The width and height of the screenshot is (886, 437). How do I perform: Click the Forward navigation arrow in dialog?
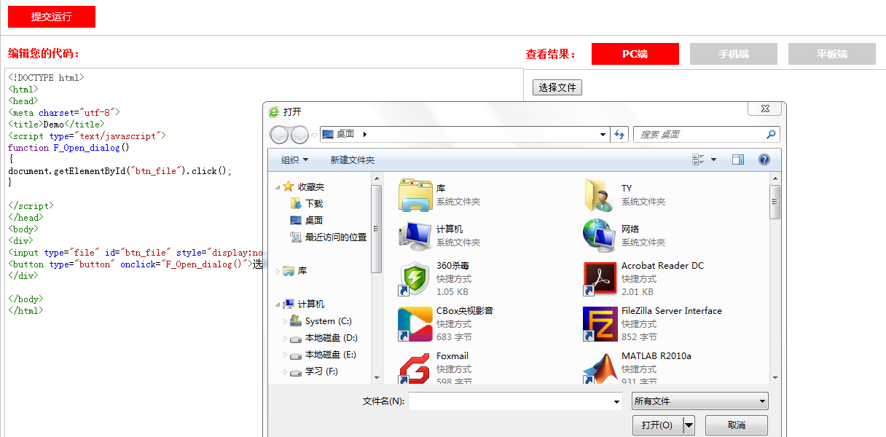click(299, 135)
